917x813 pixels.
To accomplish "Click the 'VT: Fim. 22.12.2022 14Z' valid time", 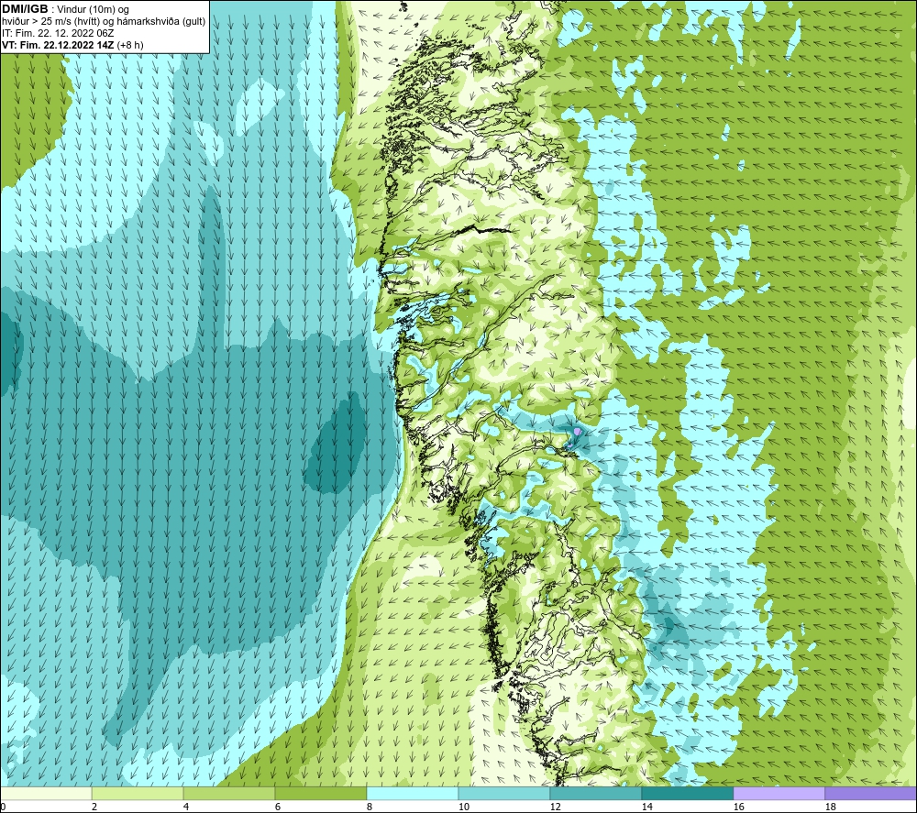I will [58, 45].
